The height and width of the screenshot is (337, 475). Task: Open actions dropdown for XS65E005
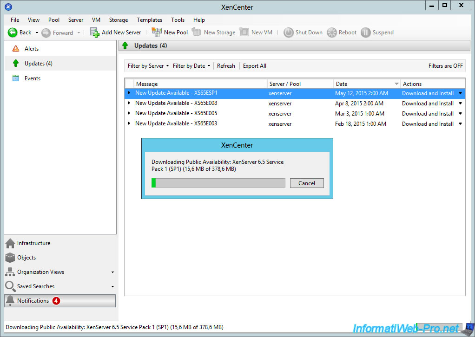point(461,114)
